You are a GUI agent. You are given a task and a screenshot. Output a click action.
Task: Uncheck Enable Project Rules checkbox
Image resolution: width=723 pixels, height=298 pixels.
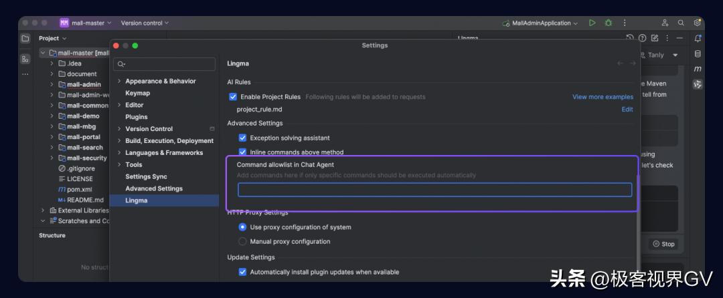point(233,97)
